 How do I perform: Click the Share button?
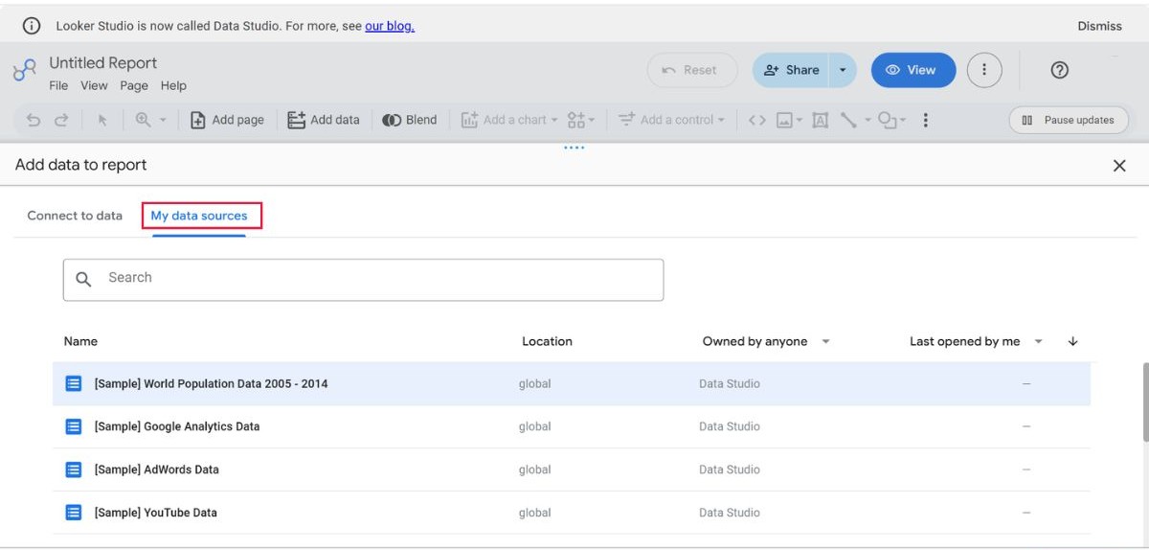point(791,70)
